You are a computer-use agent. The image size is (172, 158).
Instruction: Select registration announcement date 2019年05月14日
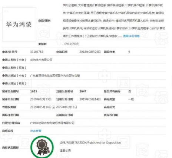[x=90, y=99]
